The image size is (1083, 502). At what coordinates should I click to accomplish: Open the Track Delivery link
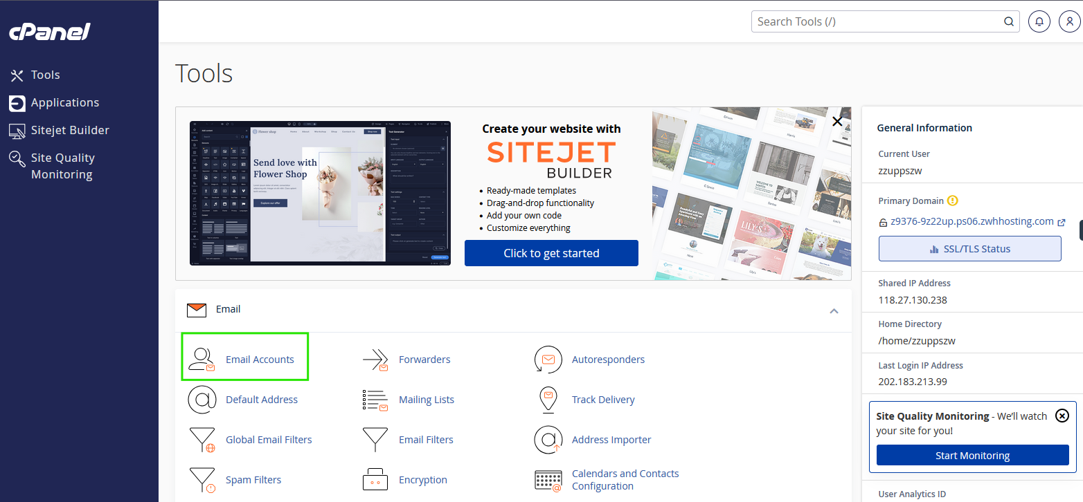click(603, 400)
